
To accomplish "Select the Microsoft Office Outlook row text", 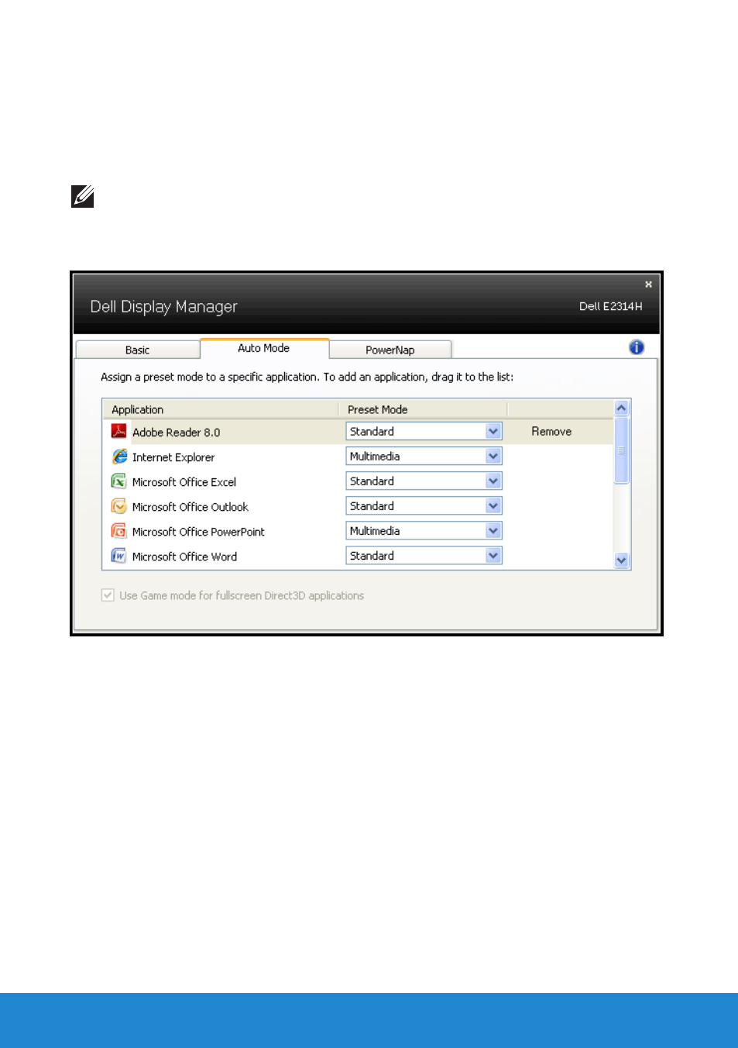I will [191, 507].
